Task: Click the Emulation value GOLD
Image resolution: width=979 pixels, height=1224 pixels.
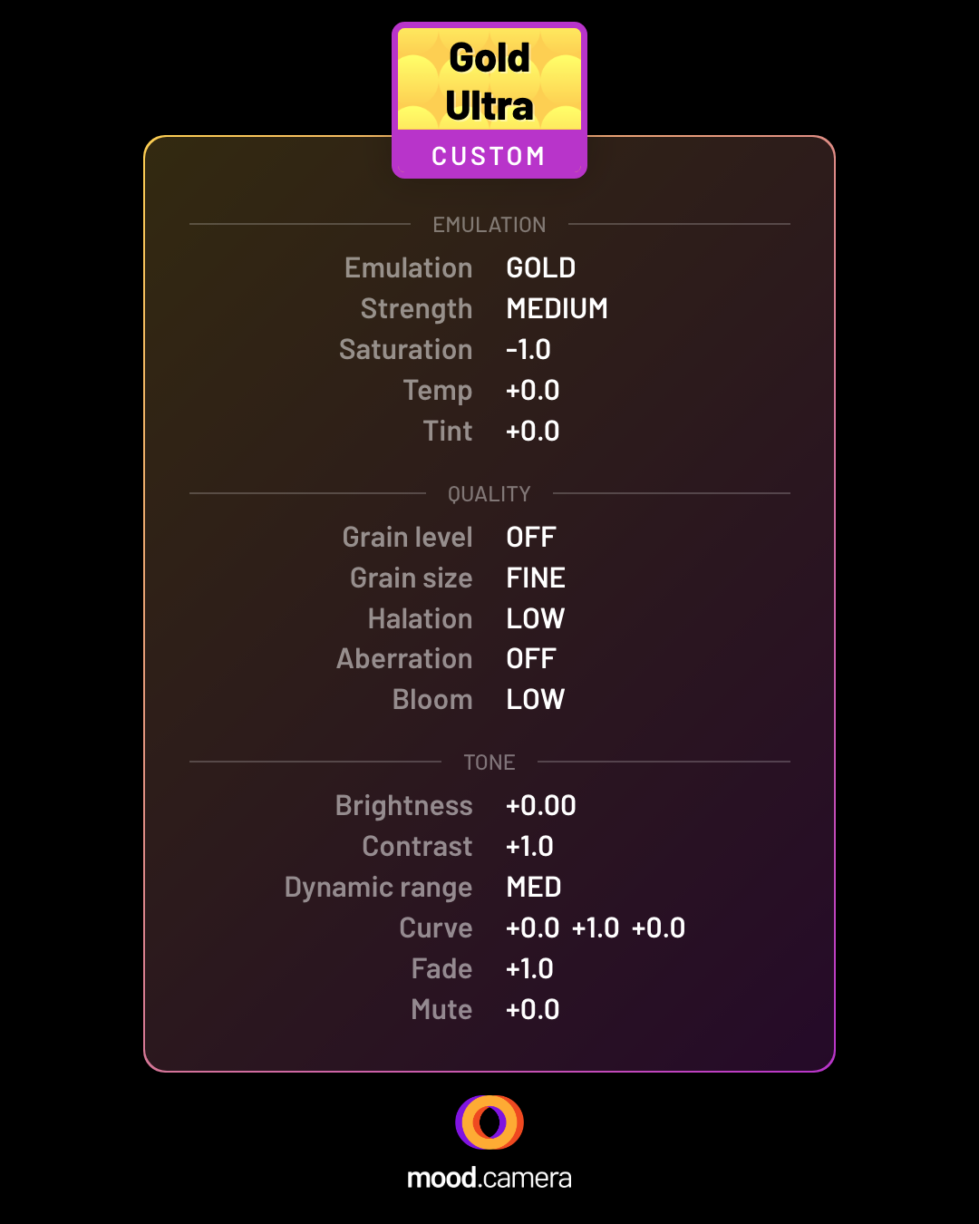Action: 541,268
